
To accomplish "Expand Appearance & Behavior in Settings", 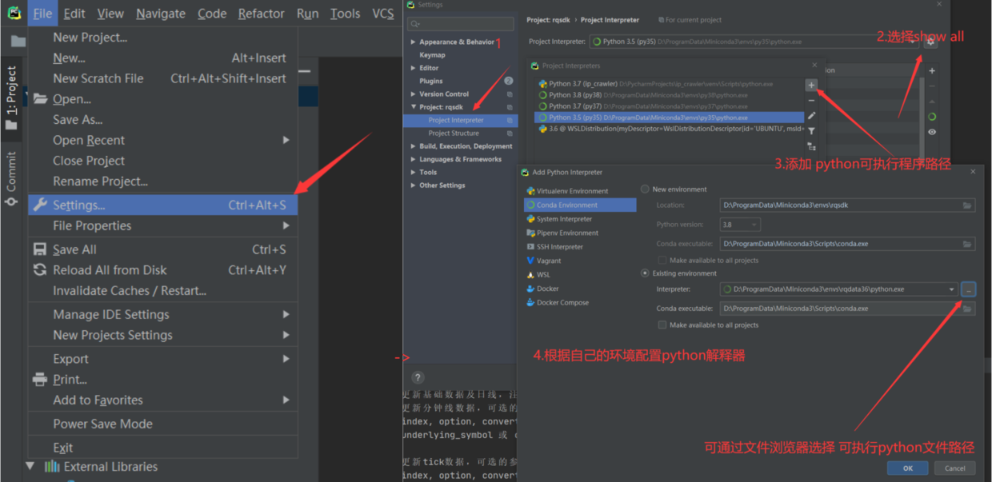I will pyautogui.click(x=414, y=42).
